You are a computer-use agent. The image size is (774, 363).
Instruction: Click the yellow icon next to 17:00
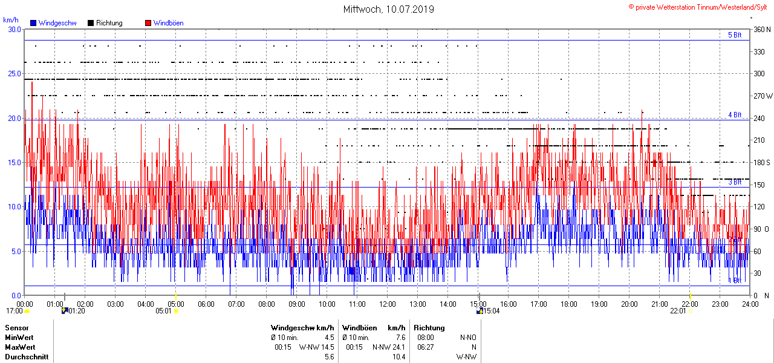tap(27, 311)
